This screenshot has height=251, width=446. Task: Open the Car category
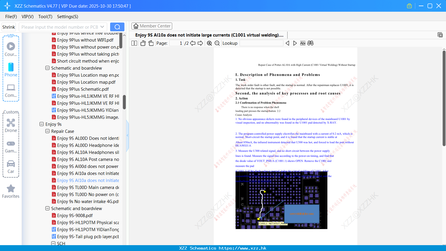pos(11,167)
